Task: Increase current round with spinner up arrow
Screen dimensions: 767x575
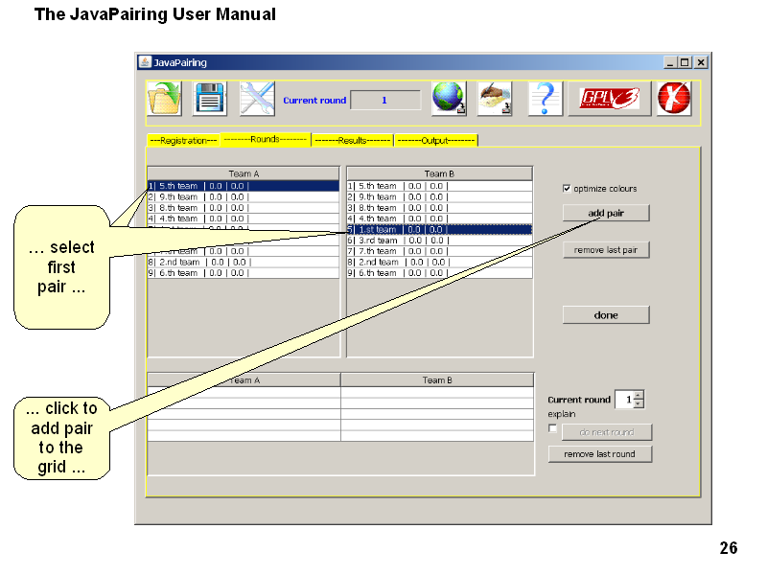Action: [x=639, y=395]
